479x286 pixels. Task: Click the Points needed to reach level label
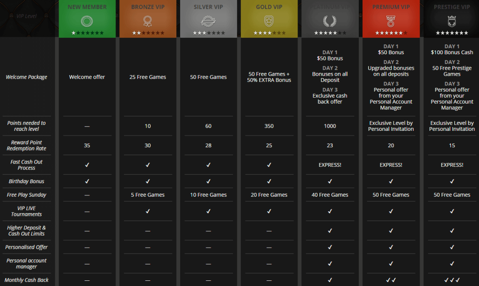tap(27, 126)
